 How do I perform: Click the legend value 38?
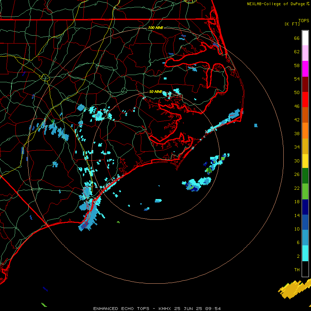(x=297, y=133)
